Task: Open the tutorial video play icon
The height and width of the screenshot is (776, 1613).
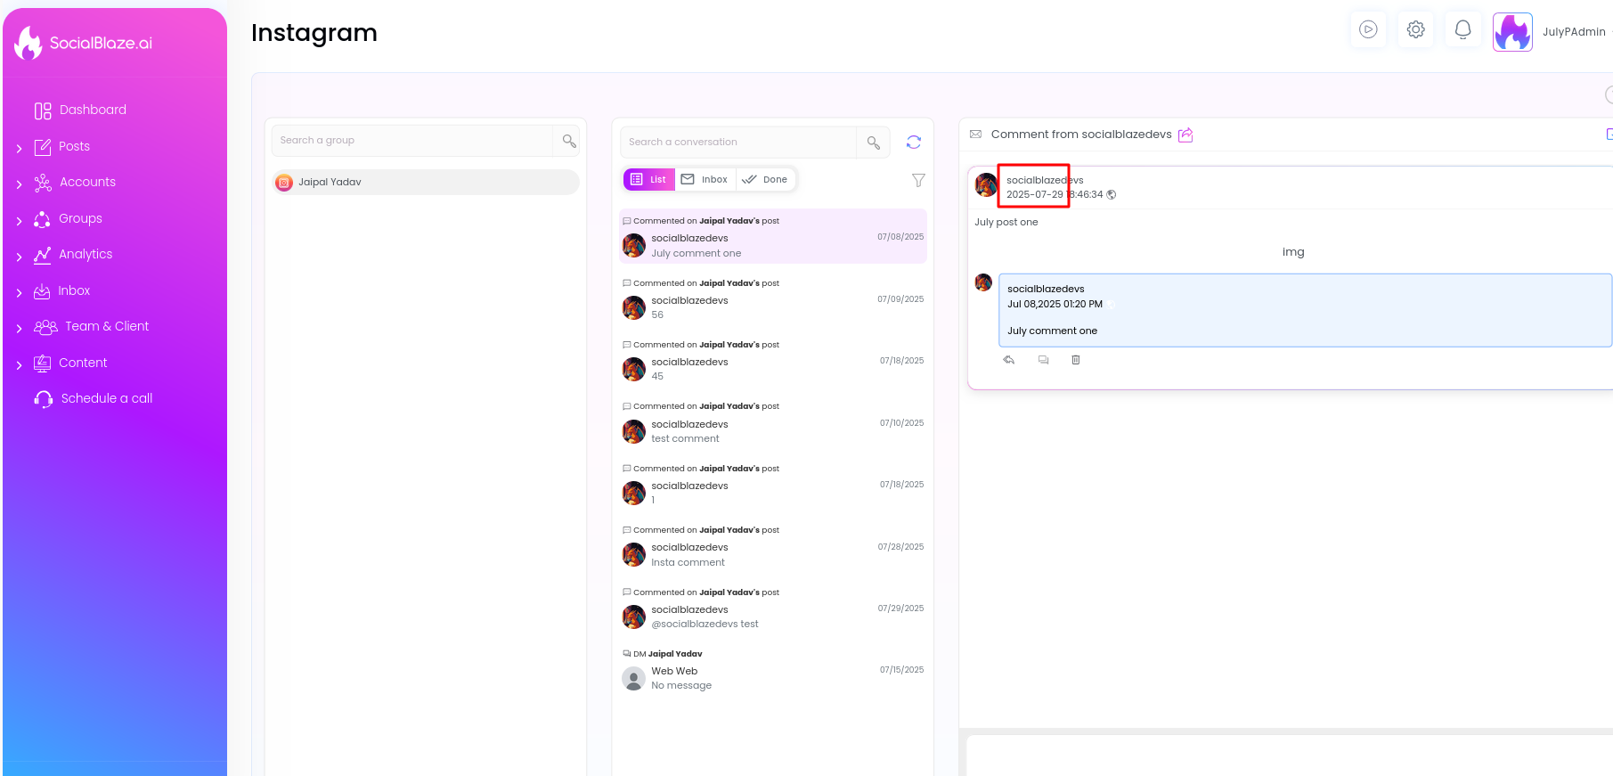Action: pos(1368,29)
